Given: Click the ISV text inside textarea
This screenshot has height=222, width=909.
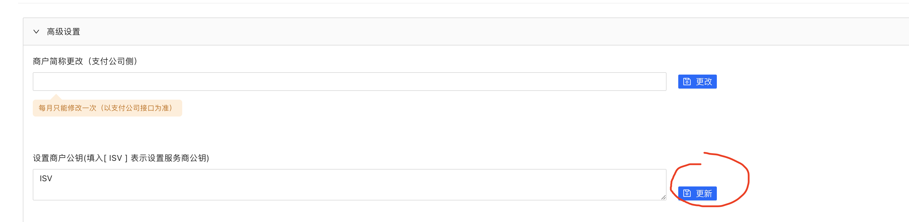Looking at the screenshot, I should tap(46, 178).
